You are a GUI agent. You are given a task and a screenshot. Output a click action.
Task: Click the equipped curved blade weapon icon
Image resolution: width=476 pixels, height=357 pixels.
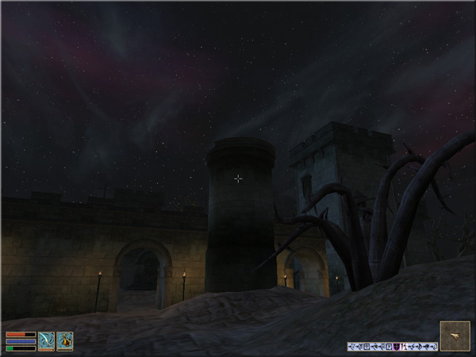pos(47,340)
